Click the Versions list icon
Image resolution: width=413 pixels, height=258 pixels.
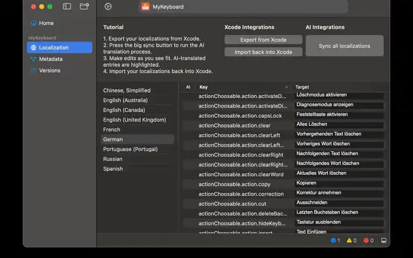33,70
